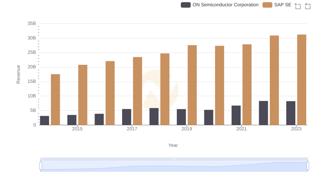Click the SAP SE bar for 2020

click(220, 85)
